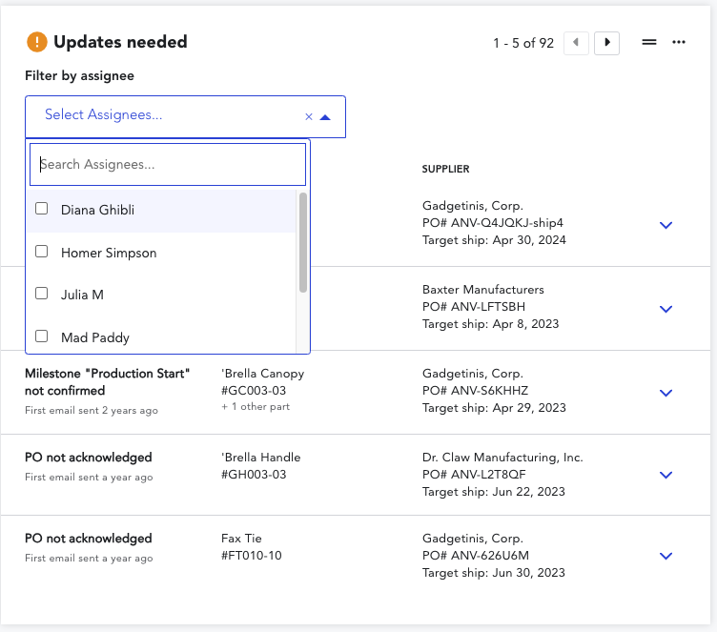Viewport: 717px width, 632px height.
Task: Click Dr. Claw Manufacturing, Inc. supplier name
Action: point(502,458)
